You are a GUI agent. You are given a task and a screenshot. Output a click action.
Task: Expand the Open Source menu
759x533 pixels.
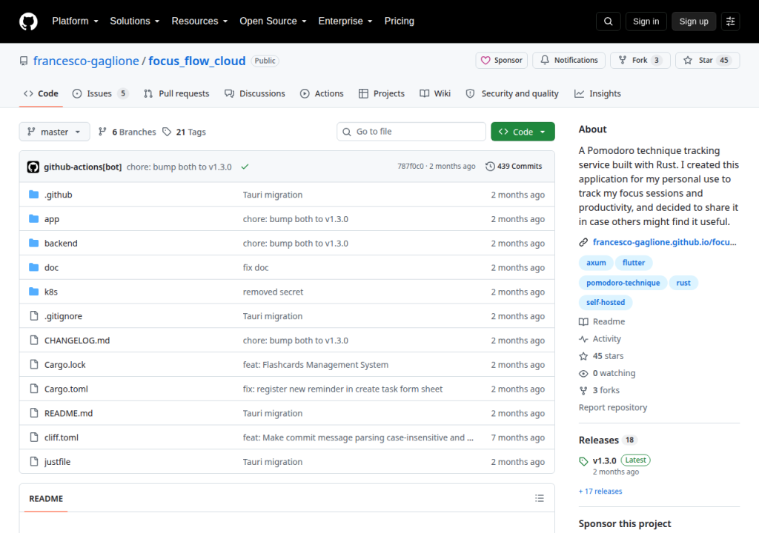pyautogui.click(x=273, y=21)
